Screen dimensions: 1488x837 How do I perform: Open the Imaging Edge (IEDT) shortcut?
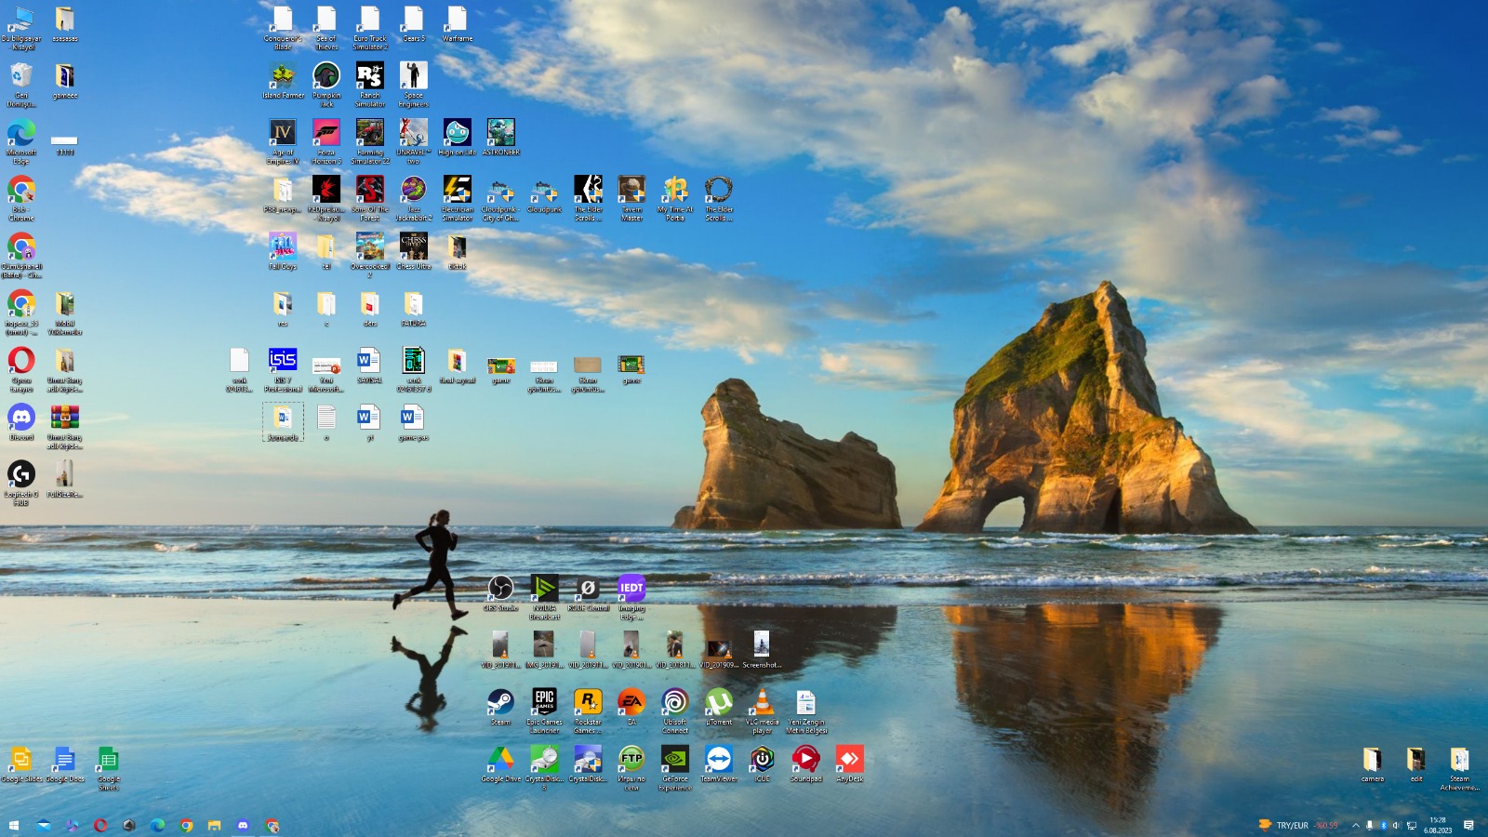(x=631, y=596)
